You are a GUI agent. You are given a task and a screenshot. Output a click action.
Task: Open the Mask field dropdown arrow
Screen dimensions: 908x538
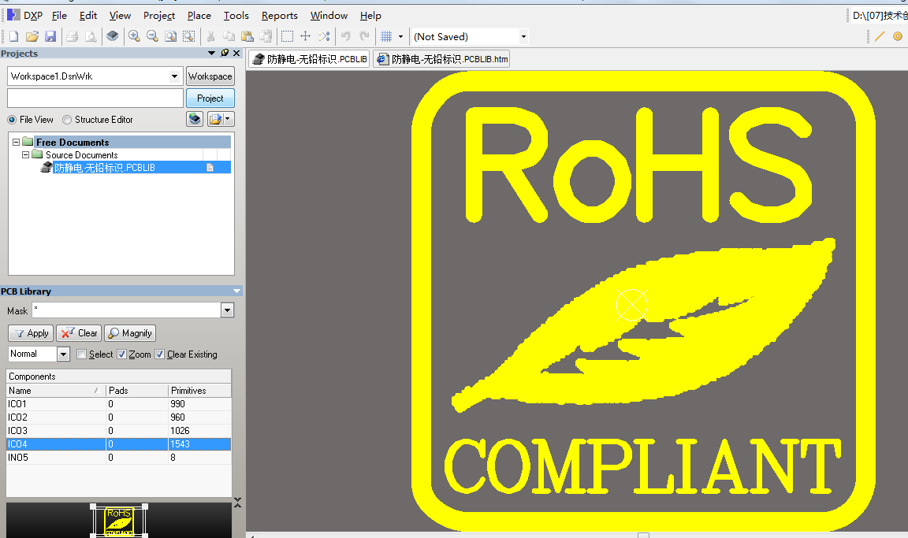point(228,310)
